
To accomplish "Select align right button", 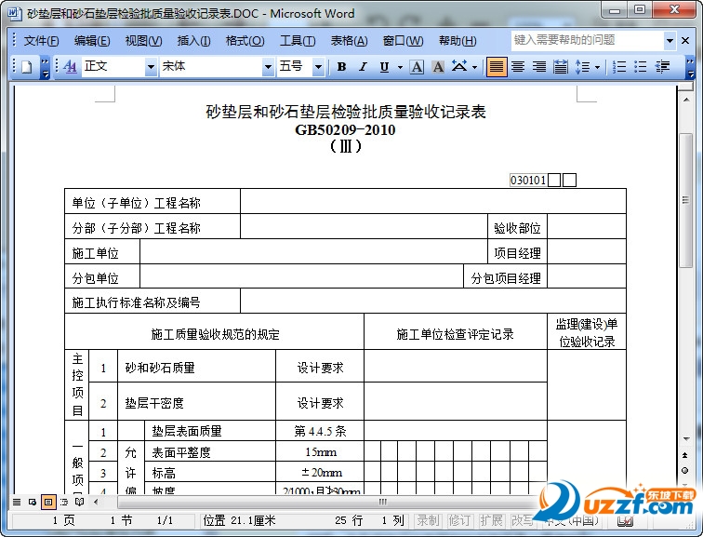I will [539, 67].
